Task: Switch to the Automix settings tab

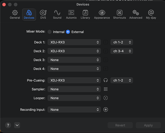Action: (71, 14)
